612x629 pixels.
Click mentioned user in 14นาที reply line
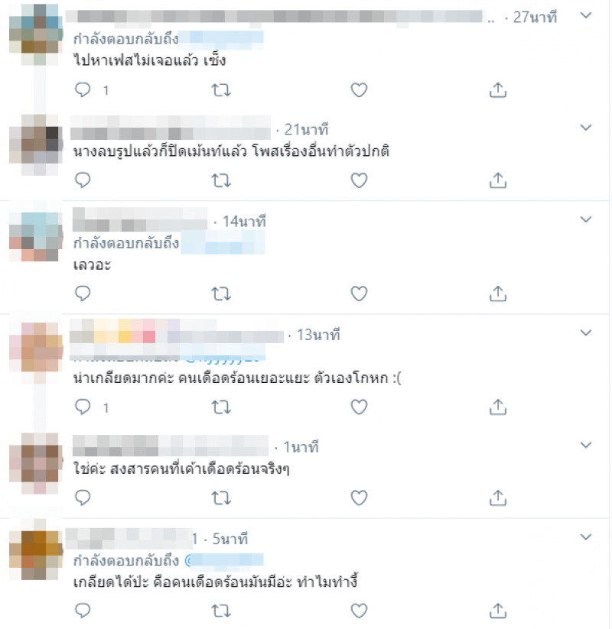(223, 243)
